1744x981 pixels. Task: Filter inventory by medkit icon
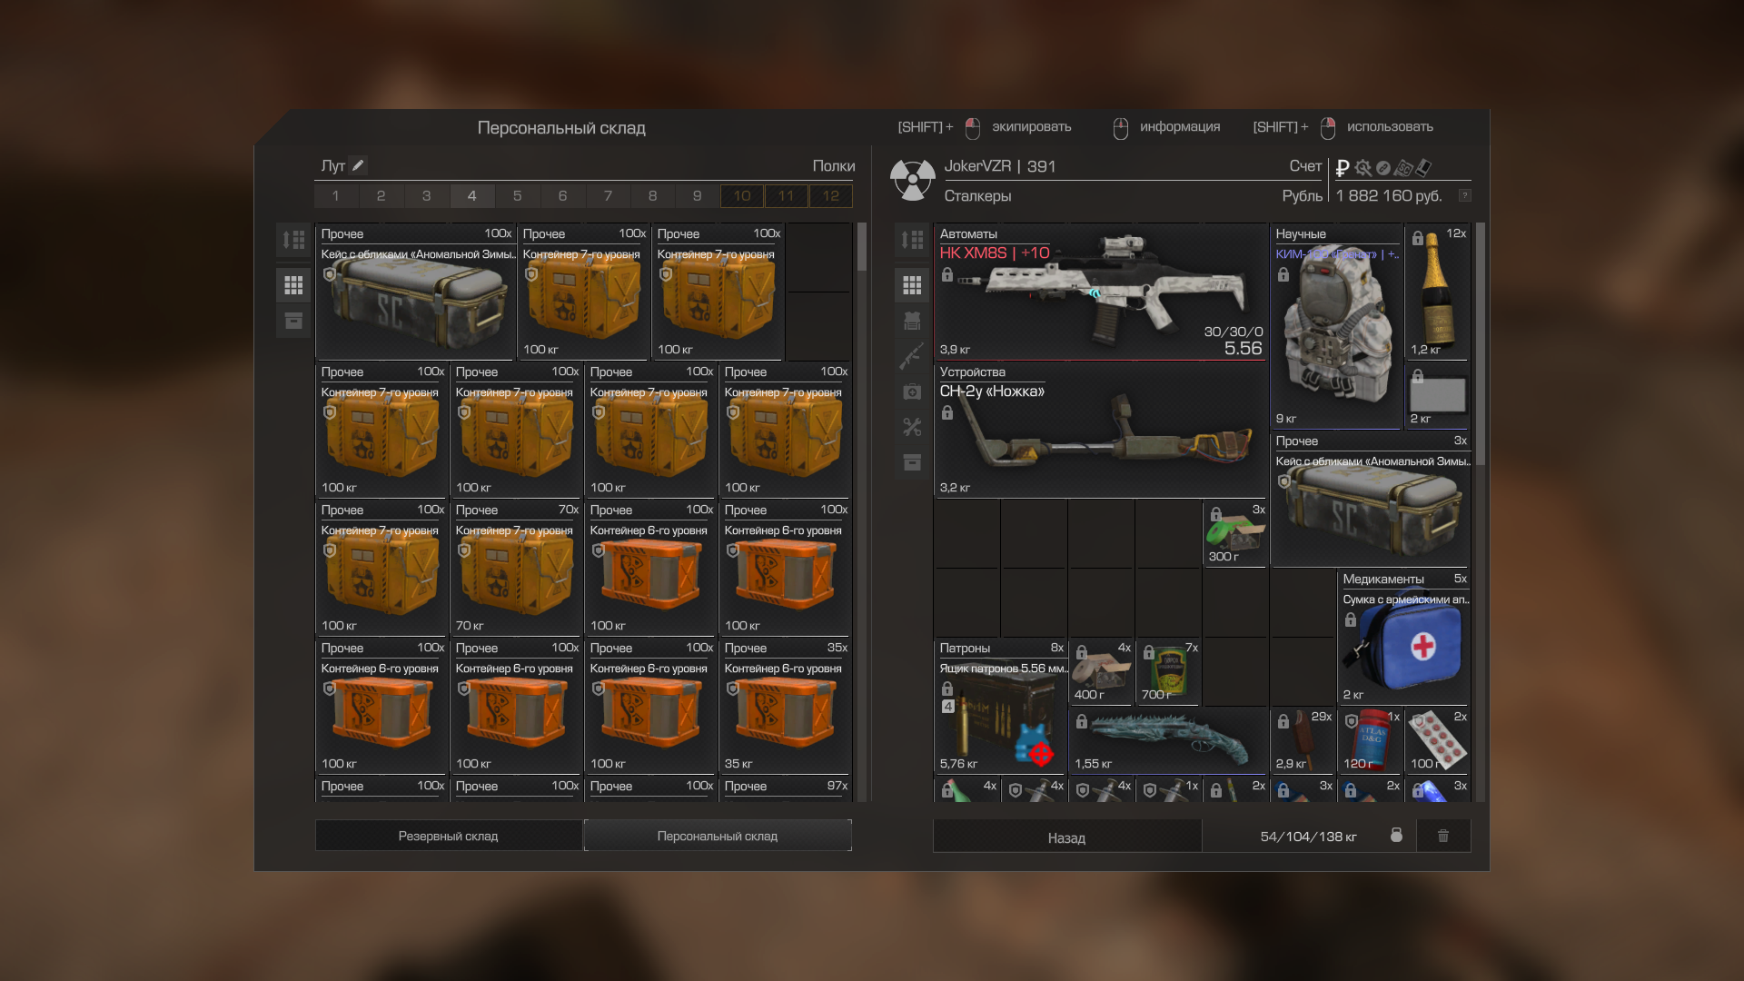tap(912, 391)
